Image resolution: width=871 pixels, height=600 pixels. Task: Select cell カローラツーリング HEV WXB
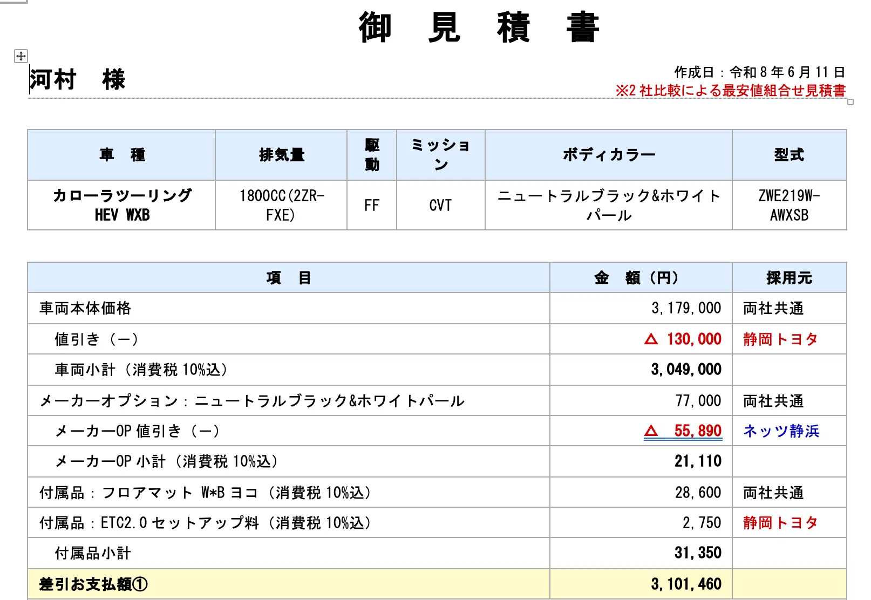(x=121, y=205)
